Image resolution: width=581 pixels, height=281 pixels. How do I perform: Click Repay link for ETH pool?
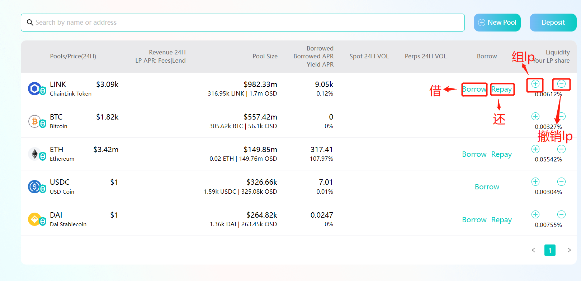501,154
